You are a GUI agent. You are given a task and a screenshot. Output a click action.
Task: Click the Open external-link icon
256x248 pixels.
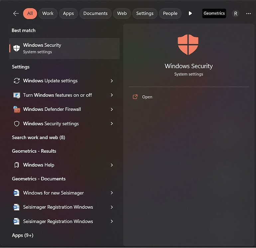[x=135, y=97]
